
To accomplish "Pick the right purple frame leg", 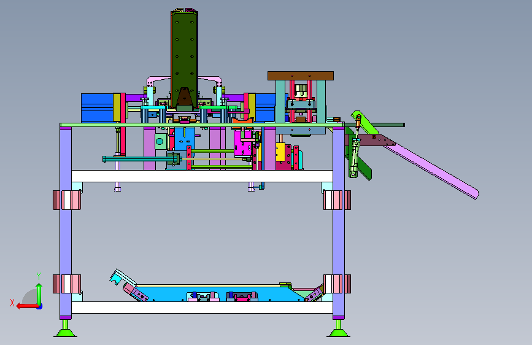I will pyautogui.click(x=339, y=223).
